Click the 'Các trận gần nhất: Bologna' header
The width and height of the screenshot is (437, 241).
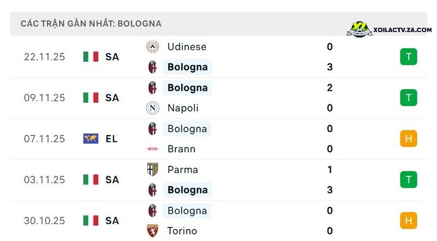(91, 23)
